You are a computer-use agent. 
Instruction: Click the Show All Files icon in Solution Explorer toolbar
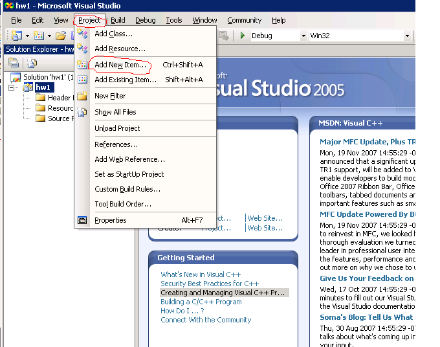pyautogui.click(x=32, y=63)
